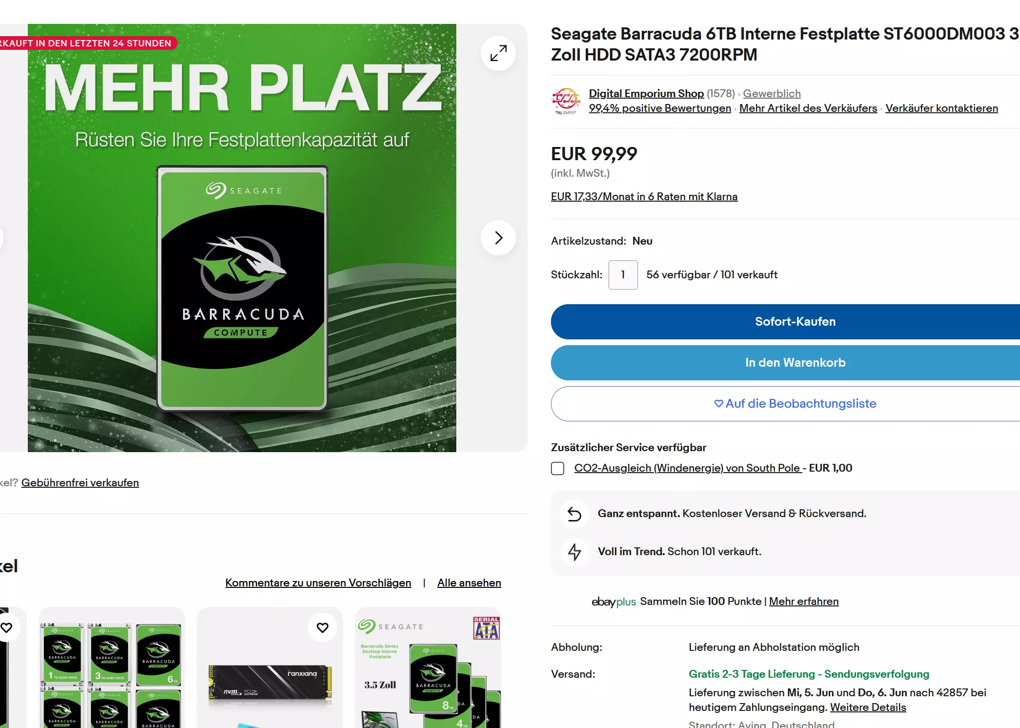Image resolution: width=1020 pixels, height=728 pixels.
Task: Open 99,4% positive Bewertungen link
Action: coord(660,108)
